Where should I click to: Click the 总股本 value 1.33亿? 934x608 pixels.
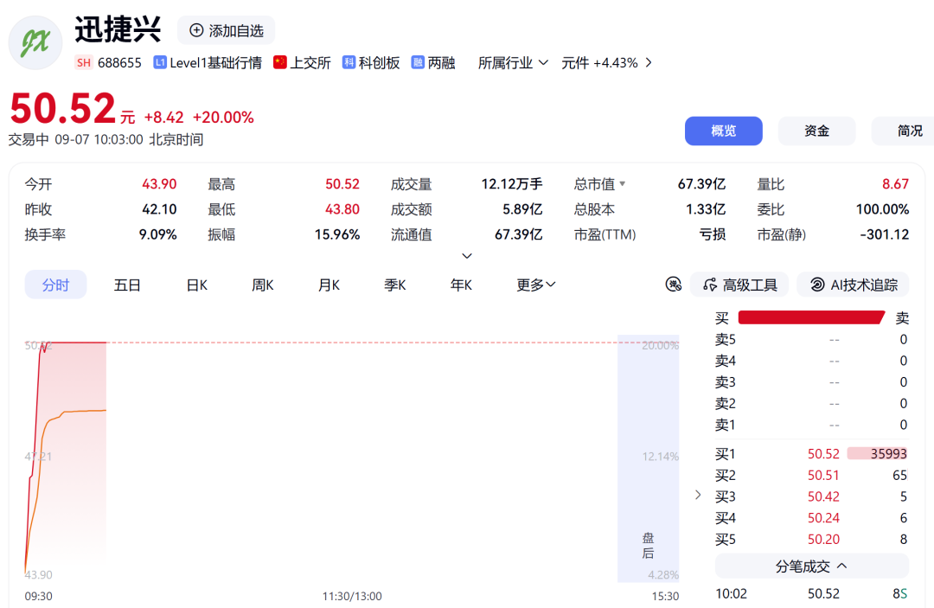pyautogui.click(x=706, y=209)
